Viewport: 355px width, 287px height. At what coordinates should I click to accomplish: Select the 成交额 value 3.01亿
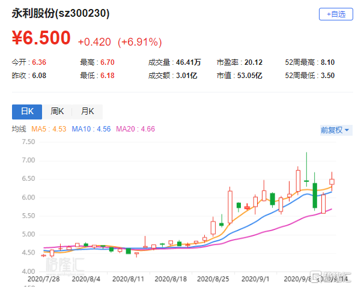[x=187, y=76]
